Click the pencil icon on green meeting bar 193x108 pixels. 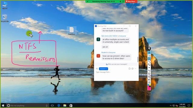[x=88, y=1]
